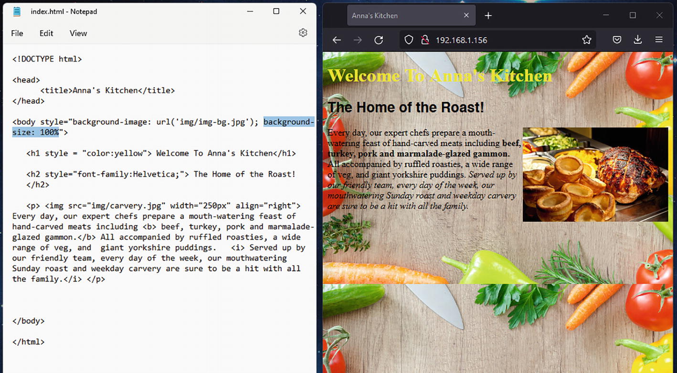The width and height of the screenshot is (677, 373).
Task: Click the browser forward arrow
Action: (358, 40)
